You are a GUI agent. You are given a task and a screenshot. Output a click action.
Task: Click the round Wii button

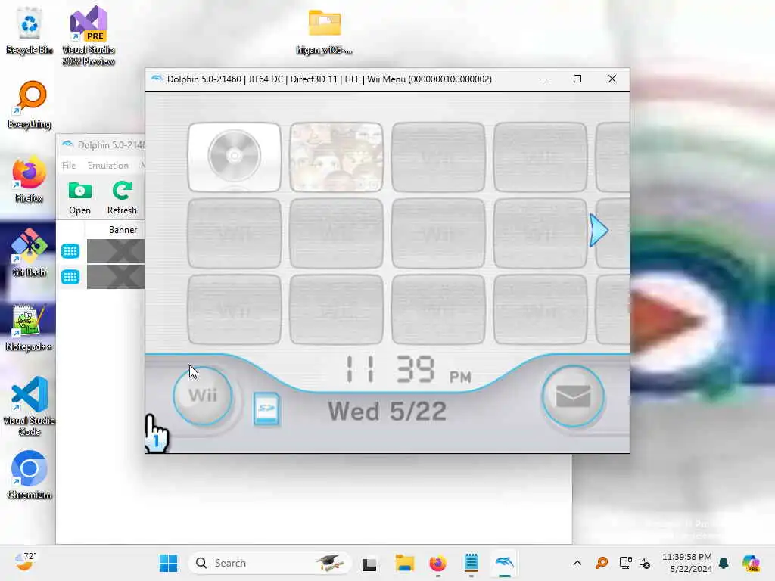pos(203,395)
